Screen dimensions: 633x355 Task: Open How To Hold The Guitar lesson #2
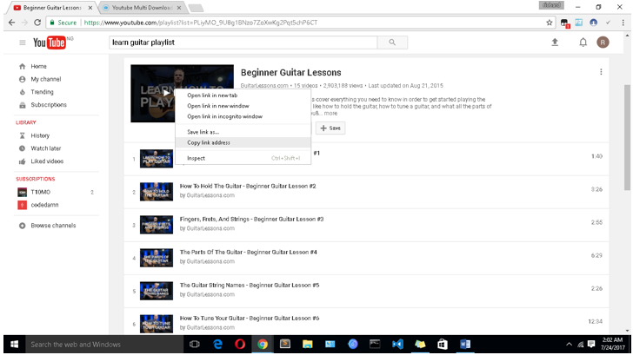tap(248, 186)
